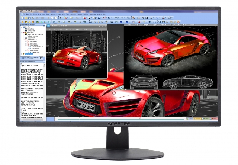Select the highlighted Turning Stock item
The image size is (238, 165).
click(x=29, y=54)
